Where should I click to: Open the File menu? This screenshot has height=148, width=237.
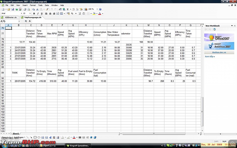click(x=7, y=5)
